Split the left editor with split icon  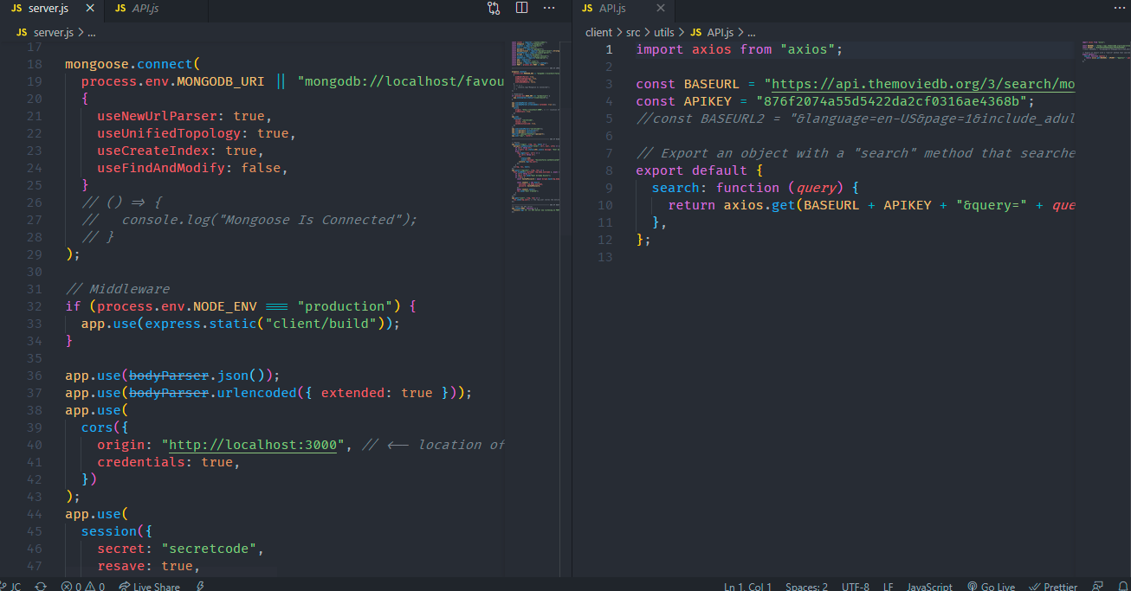pos(521,8)
